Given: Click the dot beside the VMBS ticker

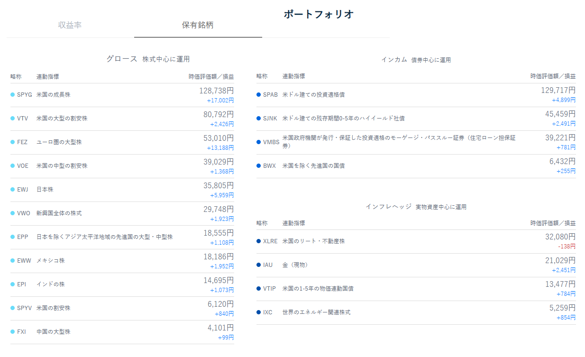Looking at the screenshot, I should [259, 142].
